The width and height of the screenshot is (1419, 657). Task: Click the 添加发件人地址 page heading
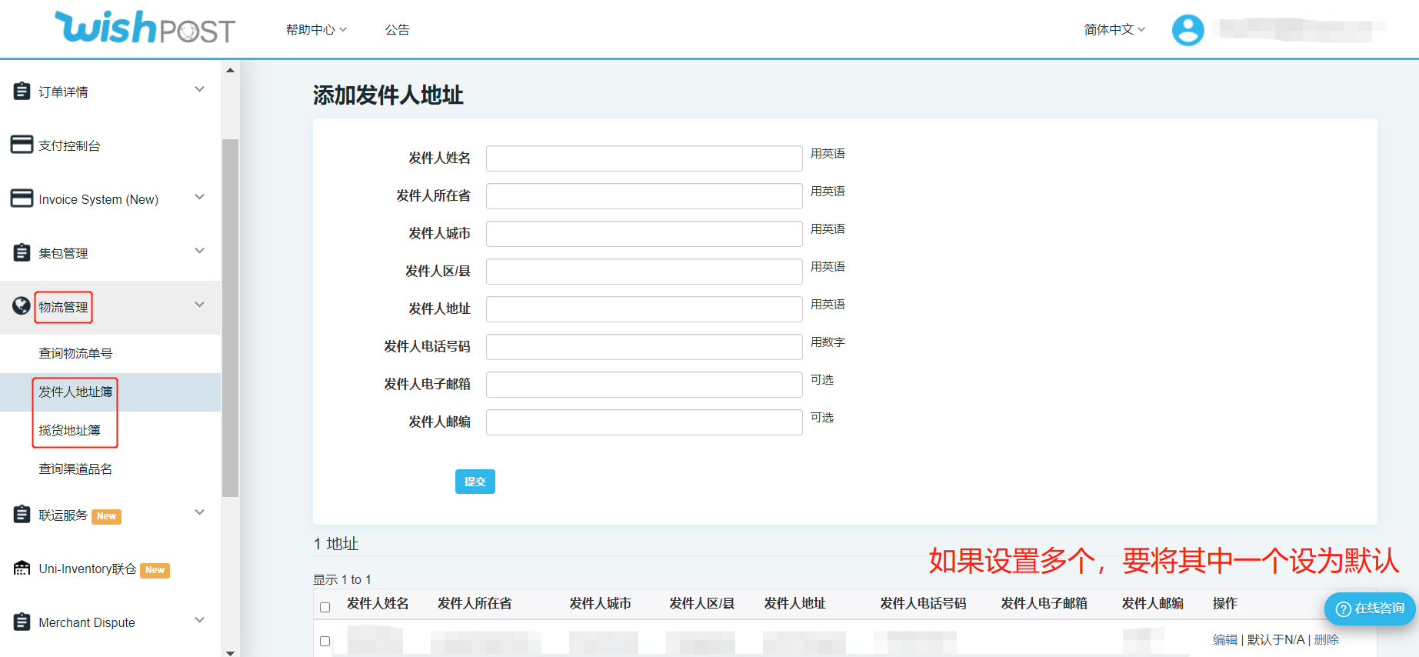point(388,95)
